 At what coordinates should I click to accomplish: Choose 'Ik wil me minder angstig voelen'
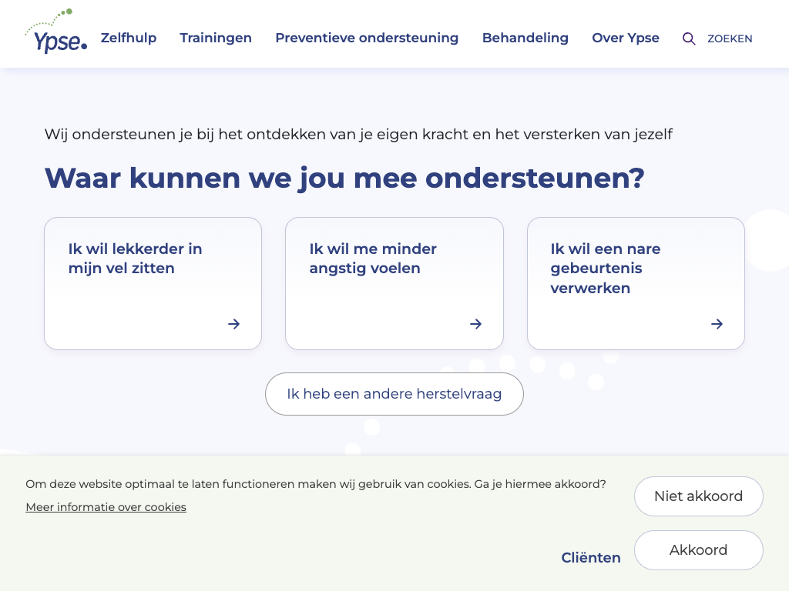[x=373, y=259]
